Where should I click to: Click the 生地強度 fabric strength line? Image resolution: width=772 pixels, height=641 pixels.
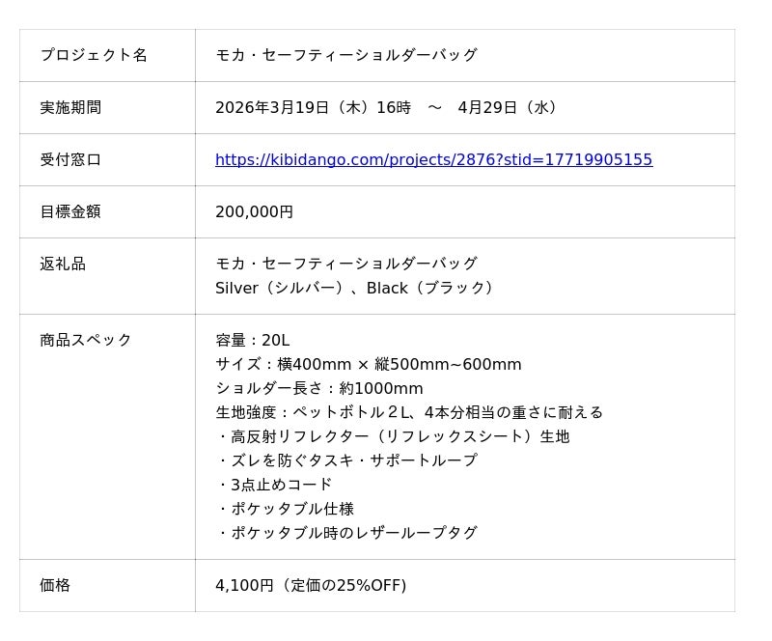tap(409, 412)
